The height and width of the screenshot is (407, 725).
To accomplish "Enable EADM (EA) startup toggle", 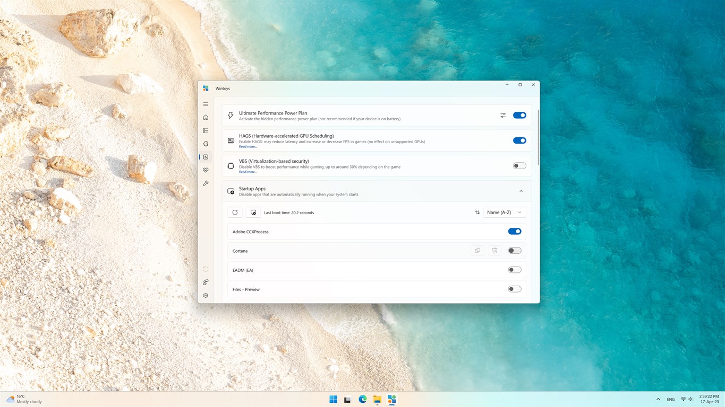I will pyautogui.click(x=515, y=270).
